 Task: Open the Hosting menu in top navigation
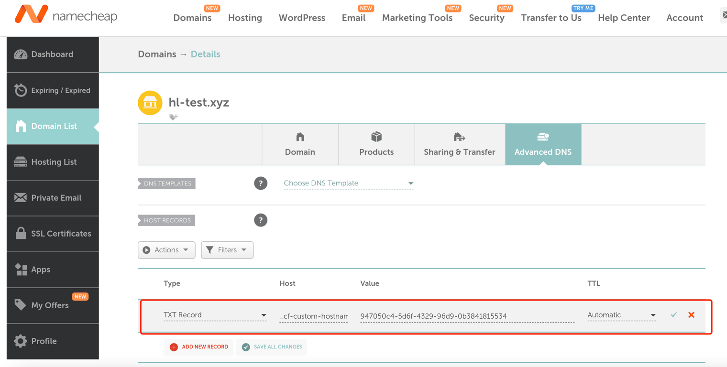tap(245, 18)
